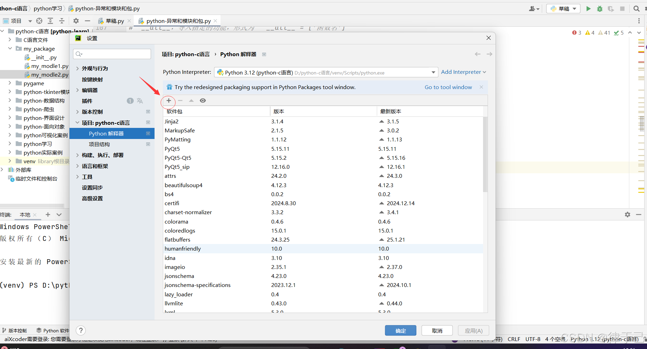The image size is (647, 349).
Task: Click the upgrade package arrow icon
Action: pos(191,101)
